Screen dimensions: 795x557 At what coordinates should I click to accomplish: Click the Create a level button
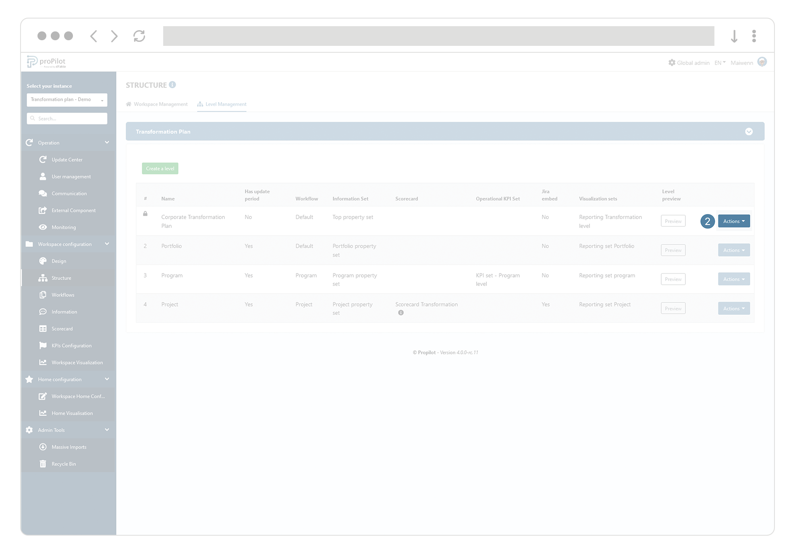tap(160, 168)
